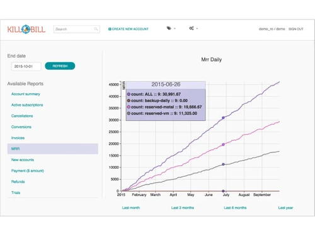Click the Available Reports heading
Screen dimensions: 315x236
25,84
